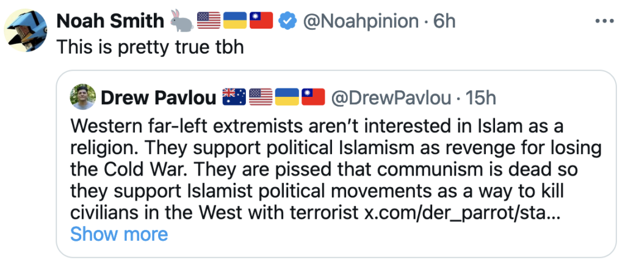Click the Taiwan flag beside Noah Smith's name

(261, 21)
